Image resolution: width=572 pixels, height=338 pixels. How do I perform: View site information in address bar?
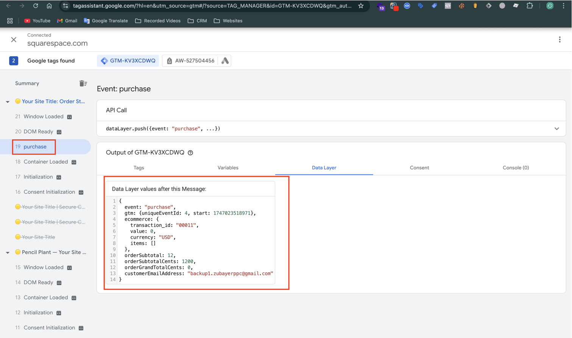[65, 6]
